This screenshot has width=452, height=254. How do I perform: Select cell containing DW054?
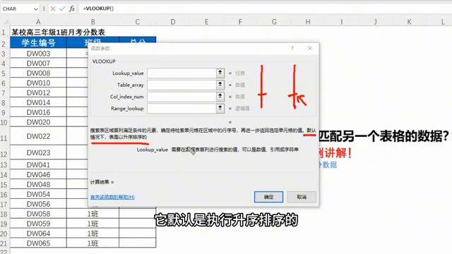[x=38, y=194]
